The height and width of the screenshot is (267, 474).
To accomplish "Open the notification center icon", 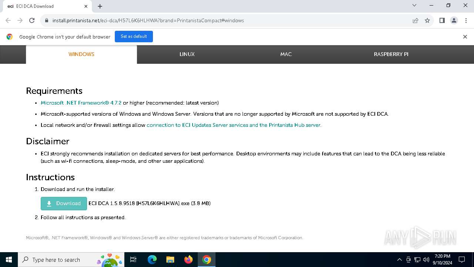I will point(462,260).
